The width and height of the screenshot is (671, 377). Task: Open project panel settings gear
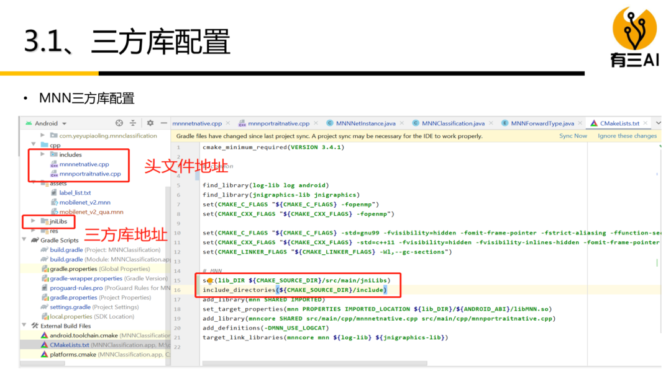[x=150, y=123]
